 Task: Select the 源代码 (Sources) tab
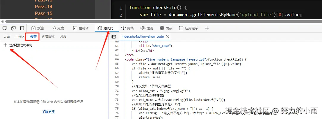point(105,28)
